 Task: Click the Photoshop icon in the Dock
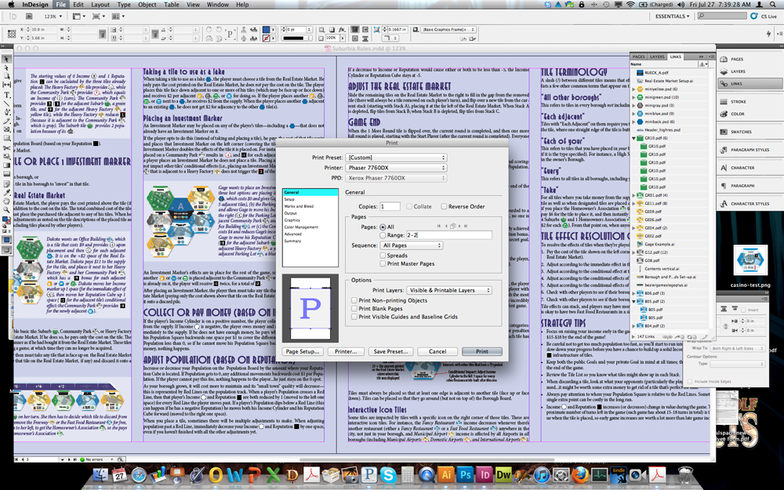pyautogui.click(x=465, y=474)
